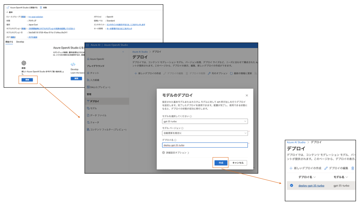Click 新しいデプロイの作成 in the right window
This screenshot has width=359, height=204.
coord(305,168)
